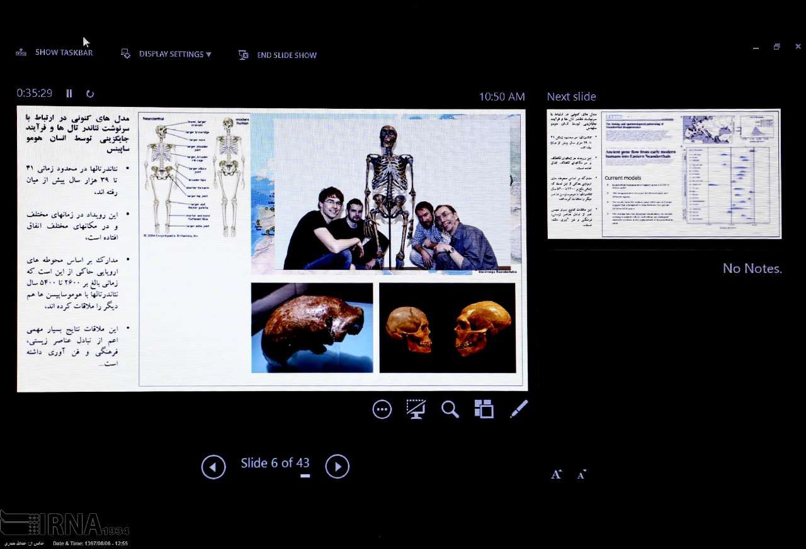806x549 pixels.
Task: Go back to the previous slide arrow
Action: click(213, 467)
